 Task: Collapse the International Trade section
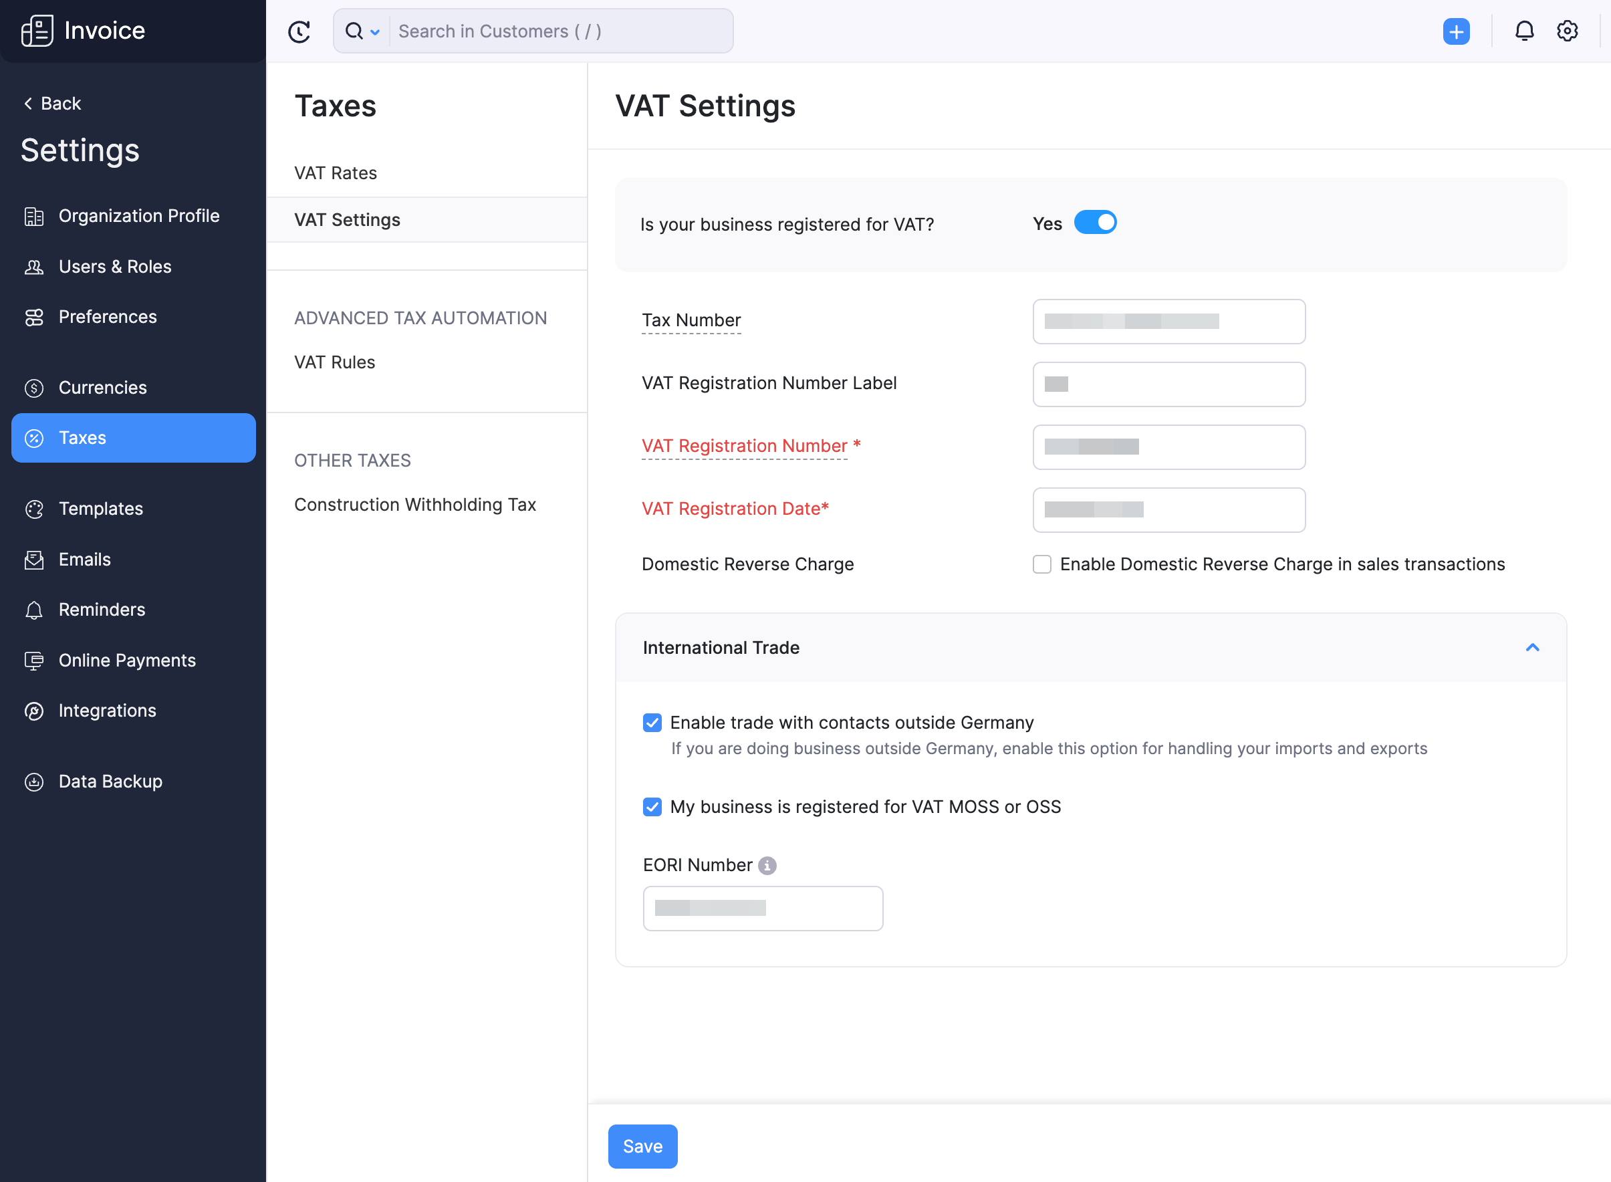tap(1532, 648)
